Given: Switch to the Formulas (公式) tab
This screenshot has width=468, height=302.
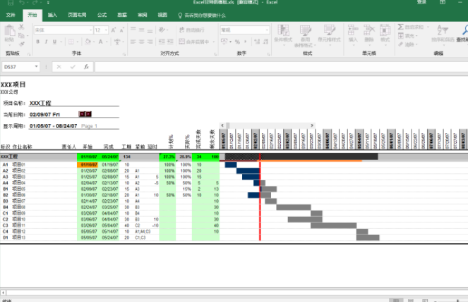Looking at the screenshot, I should 102,15.
